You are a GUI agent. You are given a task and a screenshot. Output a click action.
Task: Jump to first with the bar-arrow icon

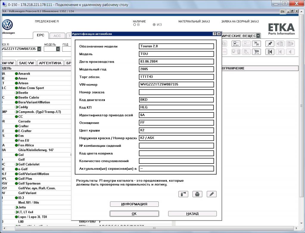(270, 52)
